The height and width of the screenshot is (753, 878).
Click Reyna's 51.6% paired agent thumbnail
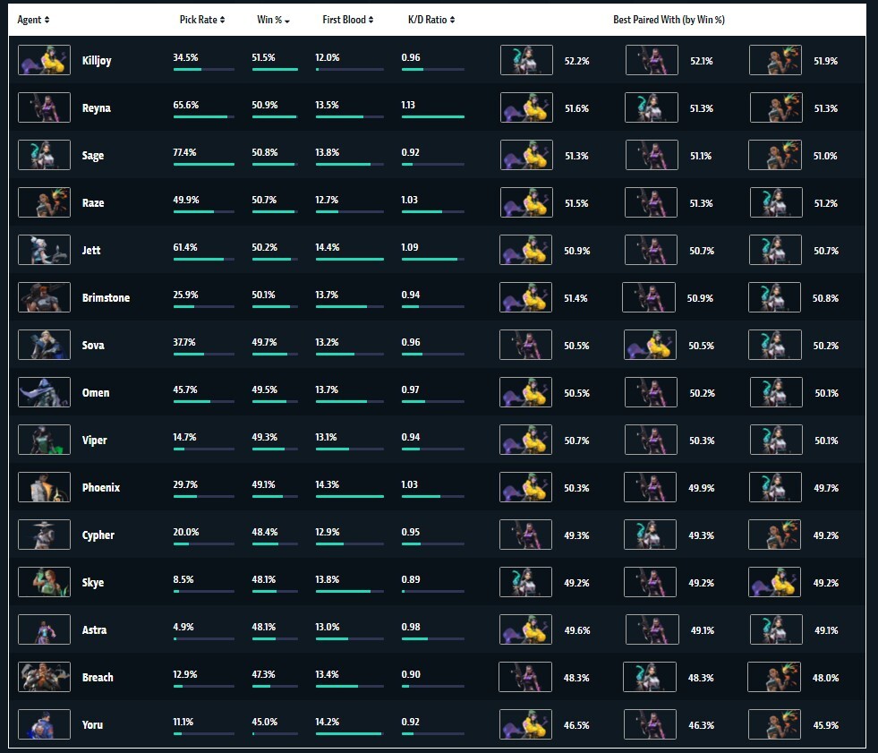coord(526,107)
